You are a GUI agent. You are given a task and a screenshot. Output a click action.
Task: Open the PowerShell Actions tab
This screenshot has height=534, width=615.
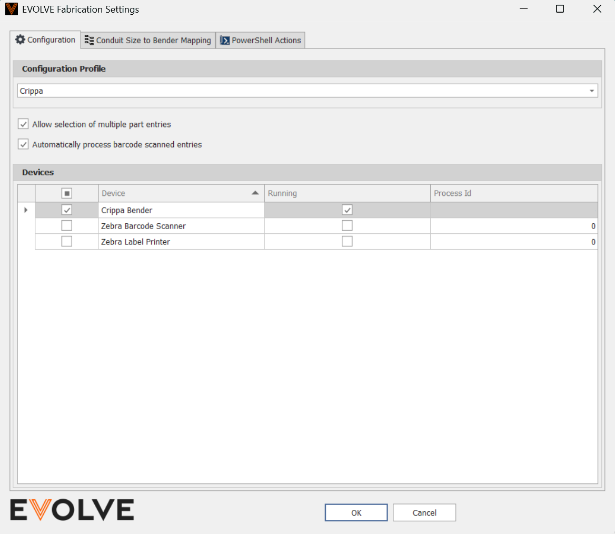click(261, 41)
